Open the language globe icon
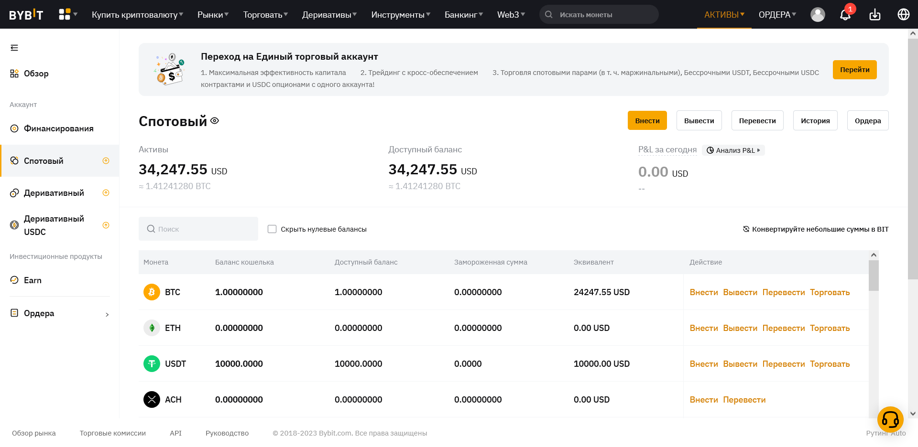The width and height of the screenshot is (918, 447). [903, 15]
